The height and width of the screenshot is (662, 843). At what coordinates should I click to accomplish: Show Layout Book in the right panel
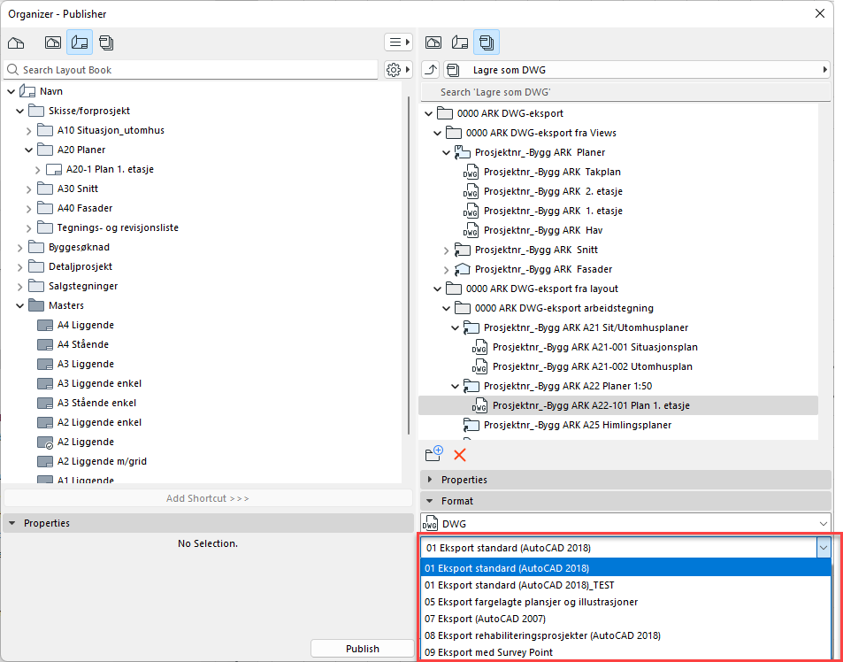coord(459,42)
